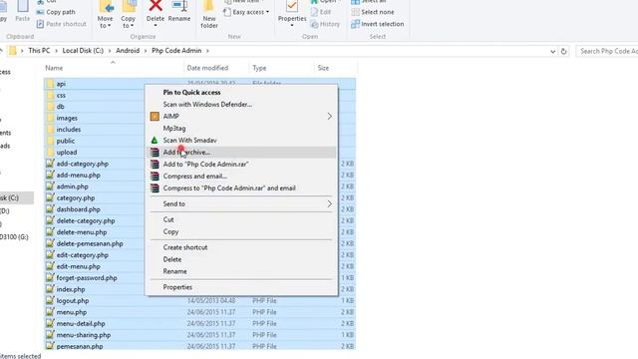Click the admin.php file icon
638x359 pixels.
50,186
